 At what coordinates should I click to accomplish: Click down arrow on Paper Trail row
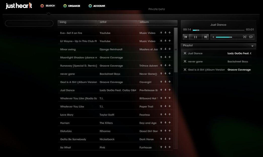point(165,106)
